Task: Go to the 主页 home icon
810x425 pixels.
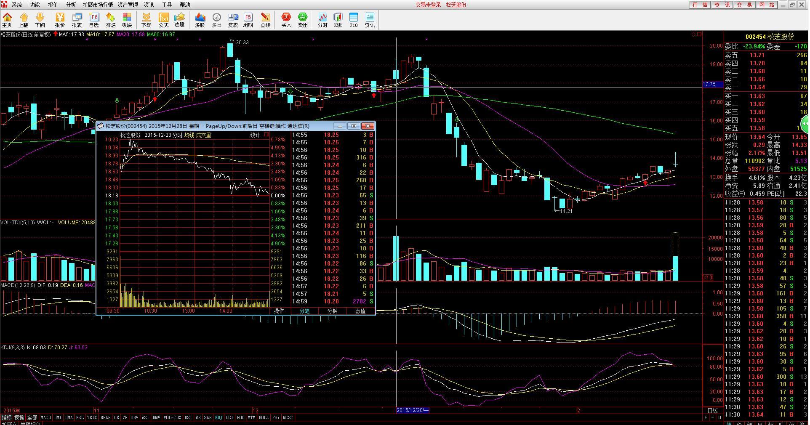Action: coord(7,20)
